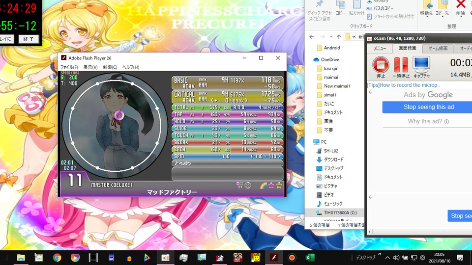Open the Tips microphone recording link
This screenshot has height=265, width=472.
403,85
